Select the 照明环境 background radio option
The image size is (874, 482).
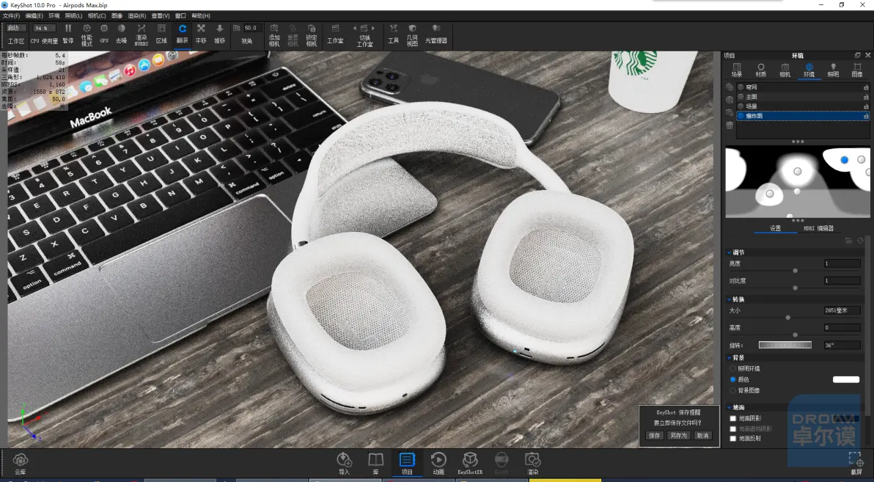pos(733,369)
